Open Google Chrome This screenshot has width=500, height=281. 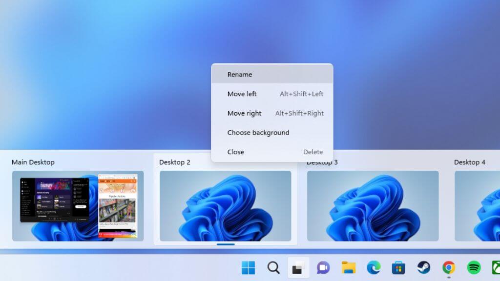click(x=448, y=268)
